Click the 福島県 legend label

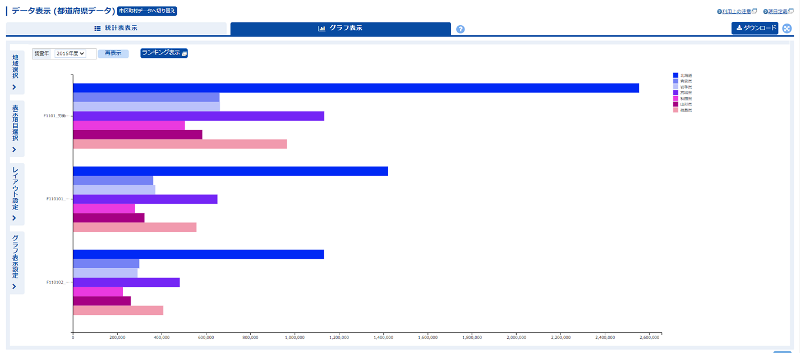[686, 110]
